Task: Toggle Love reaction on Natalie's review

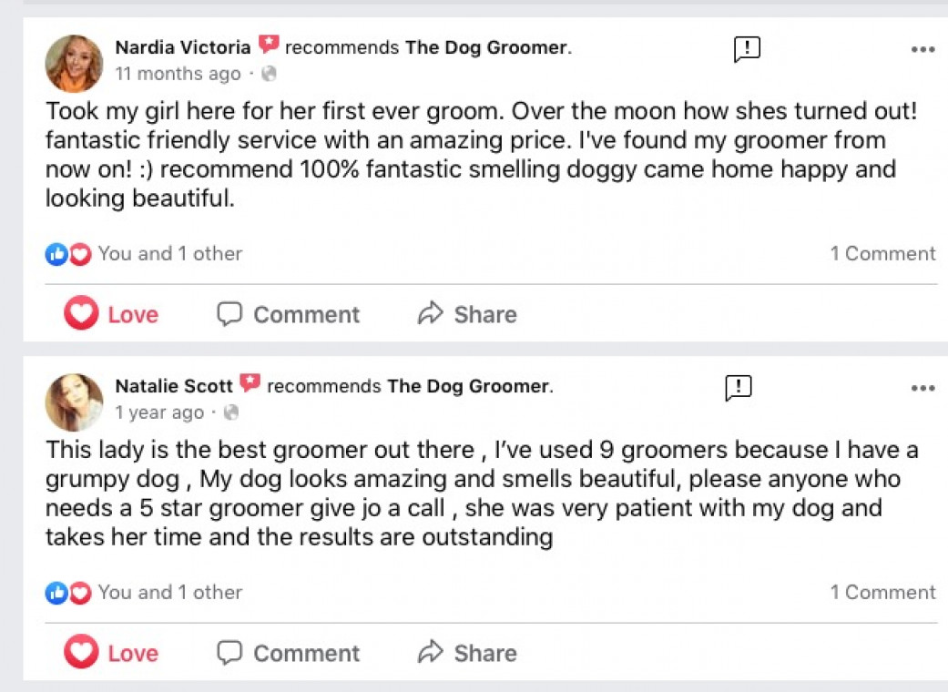Action: pos(111,654)
